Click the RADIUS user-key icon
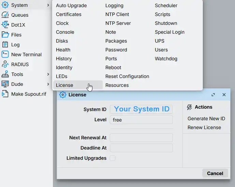The height and width of the screenshot is (187, 235). click(x=5, y=64)
